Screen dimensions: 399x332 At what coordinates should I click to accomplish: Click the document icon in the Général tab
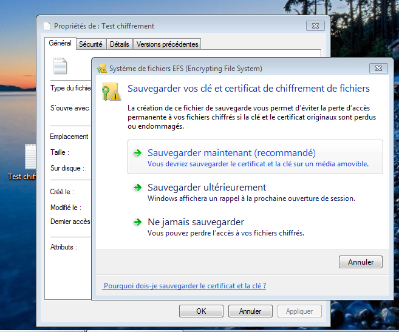click(x=60, y=66)
